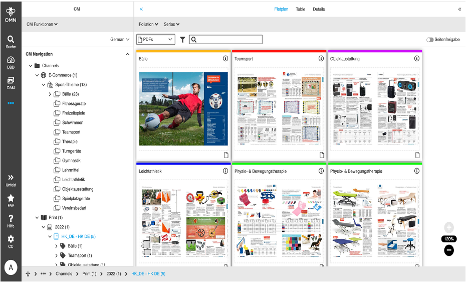Click Channels in the breadcrumb path
The image size is (466, 282).
[x=63, y=274]
